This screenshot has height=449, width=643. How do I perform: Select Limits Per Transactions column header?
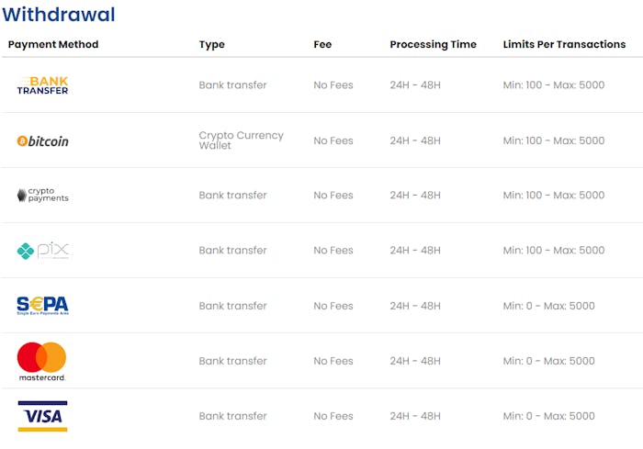[x=564, y=44]
